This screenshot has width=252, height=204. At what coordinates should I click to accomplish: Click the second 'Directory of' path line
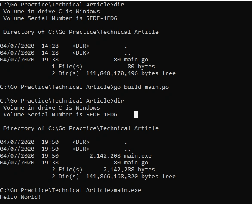(x=81, y=128)
